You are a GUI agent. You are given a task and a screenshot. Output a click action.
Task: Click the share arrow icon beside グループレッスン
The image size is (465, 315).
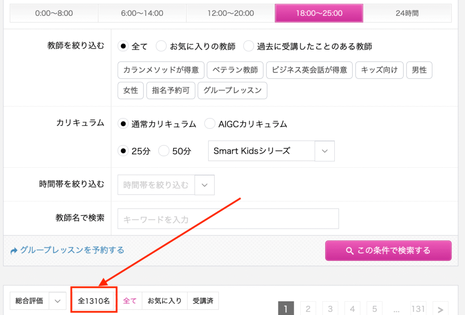(14, 250)
